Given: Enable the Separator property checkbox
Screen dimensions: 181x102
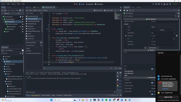Looking at the screenshot, I should pyautogui.click(x=152, y=44).
